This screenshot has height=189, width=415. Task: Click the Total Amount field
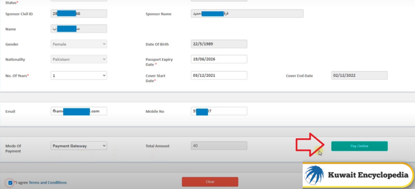coord(219,146)
